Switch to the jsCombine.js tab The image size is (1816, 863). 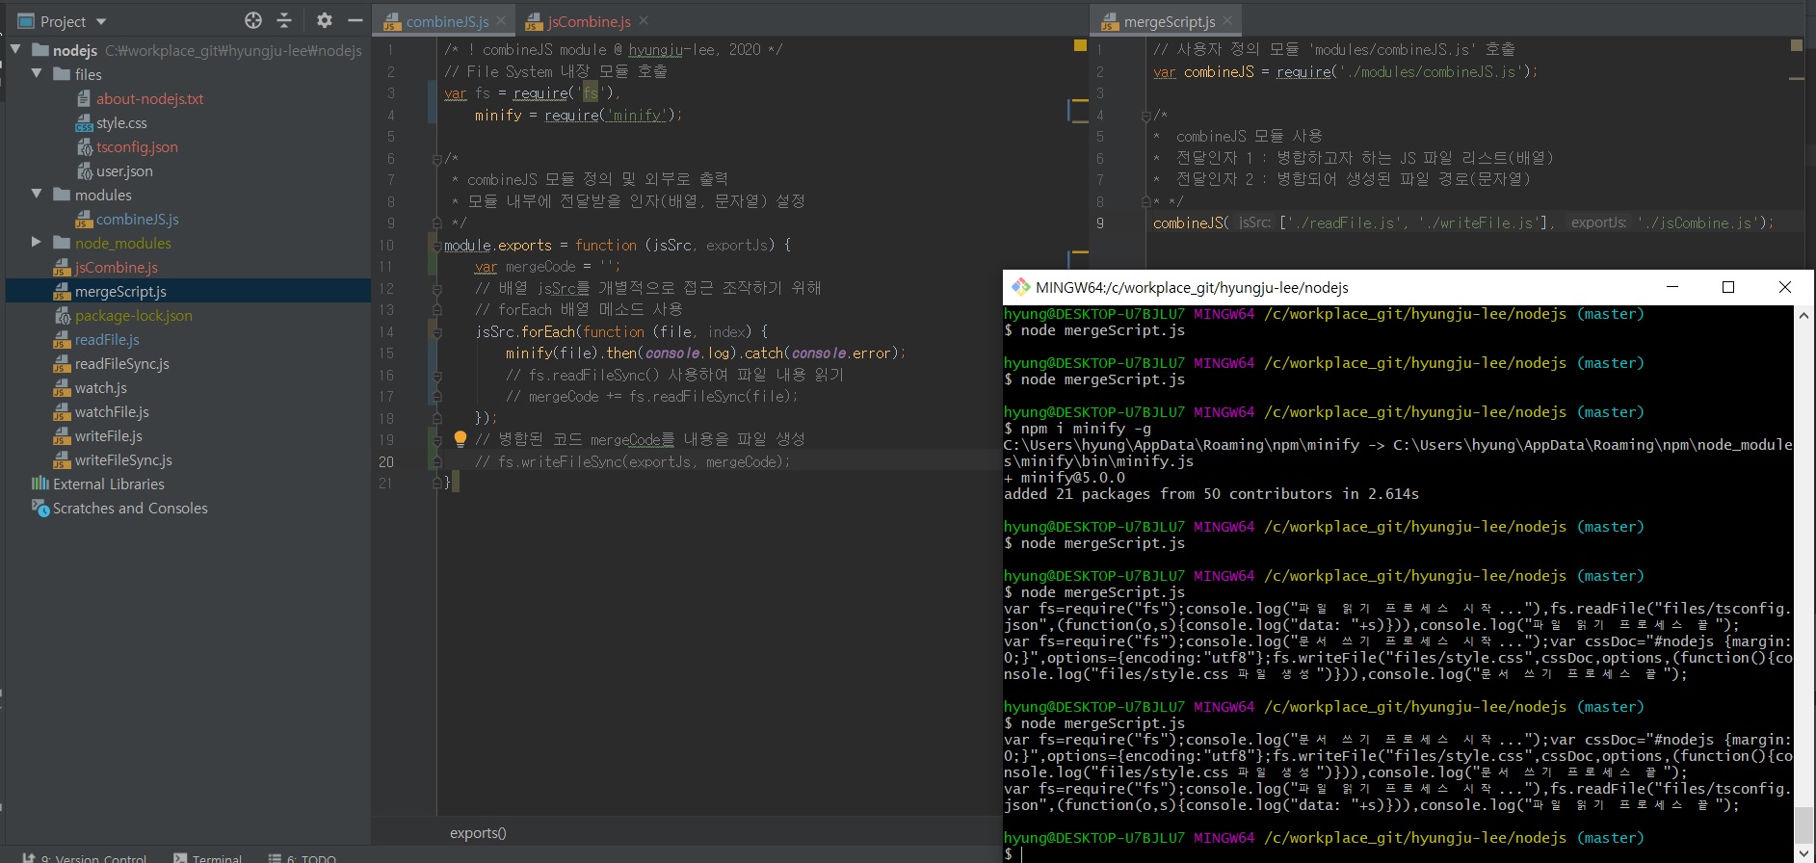[x=588, y=21]
